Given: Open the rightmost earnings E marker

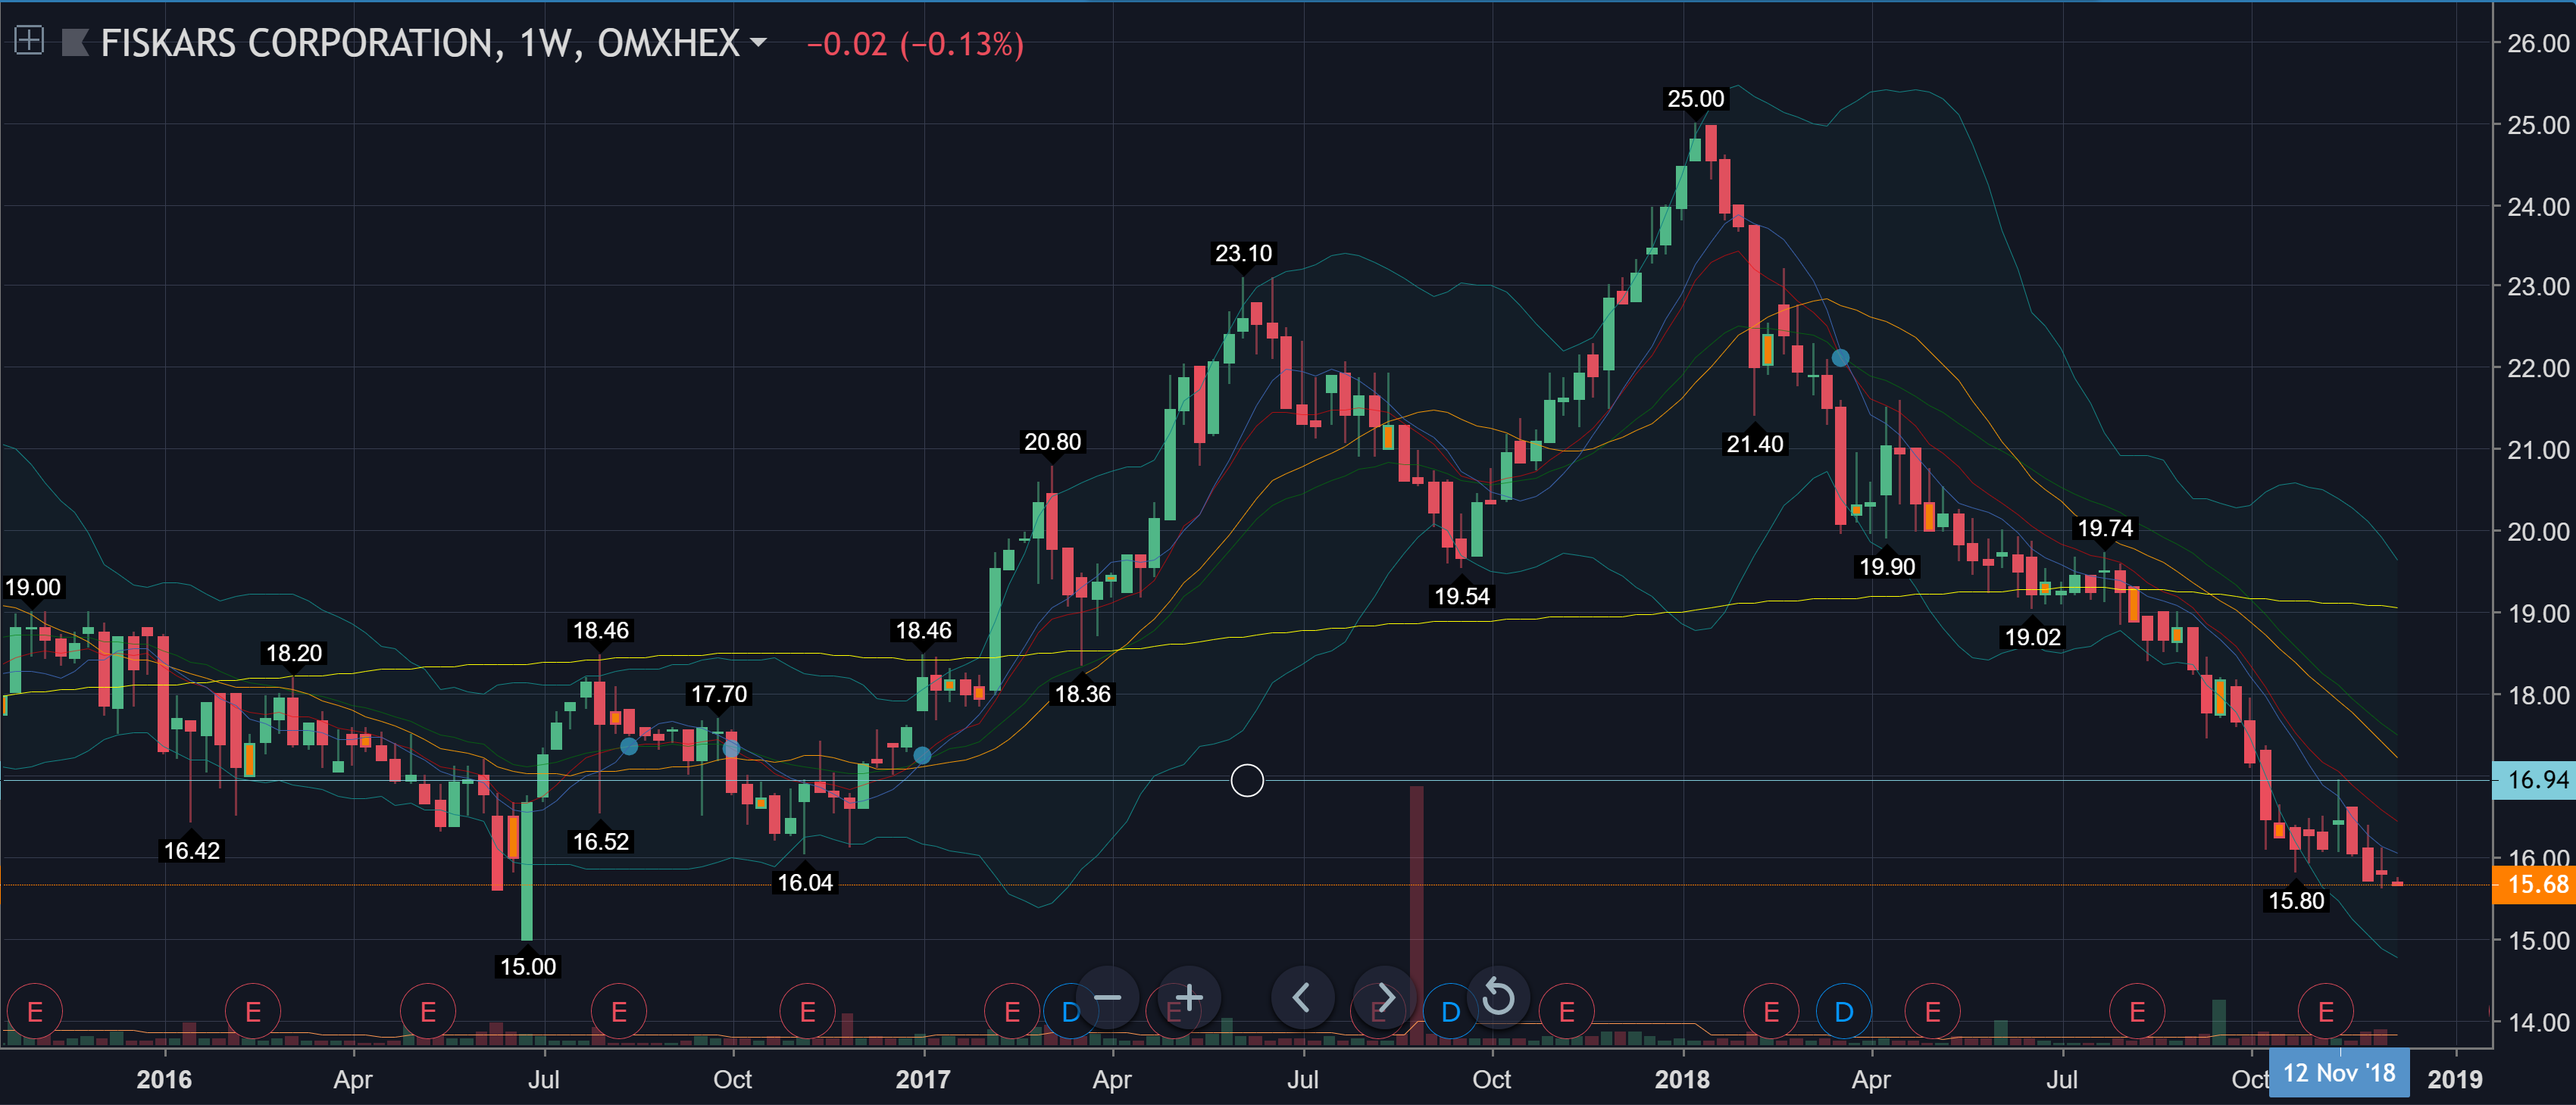Looking at the screenshot, I should (2325, 1012).
